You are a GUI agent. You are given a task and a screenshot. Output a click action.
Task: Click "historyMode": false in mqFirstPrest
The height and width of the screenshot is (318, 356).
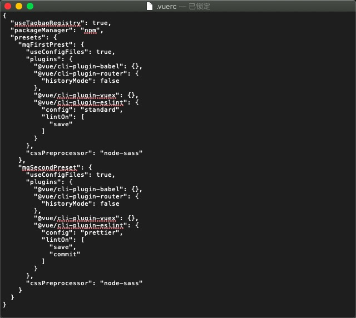(80, 81)
